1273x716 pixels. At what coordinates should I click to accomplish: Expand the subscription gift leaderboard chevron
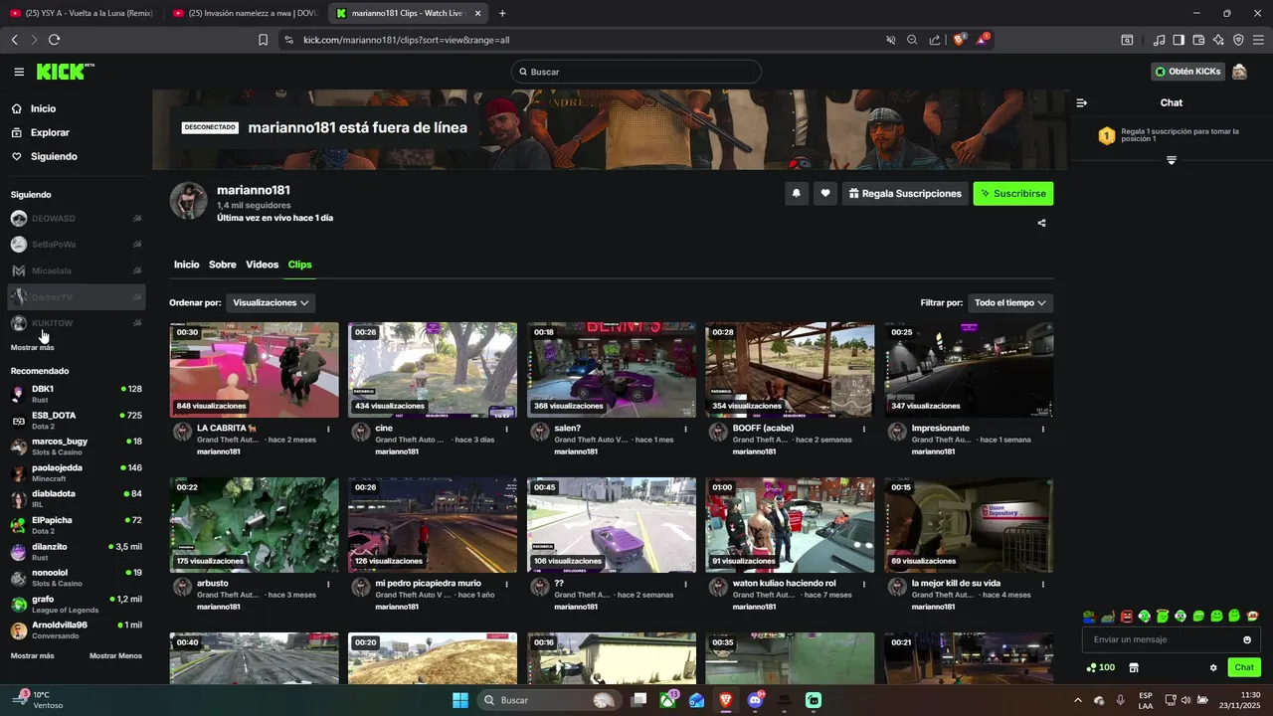[1171, 160]
